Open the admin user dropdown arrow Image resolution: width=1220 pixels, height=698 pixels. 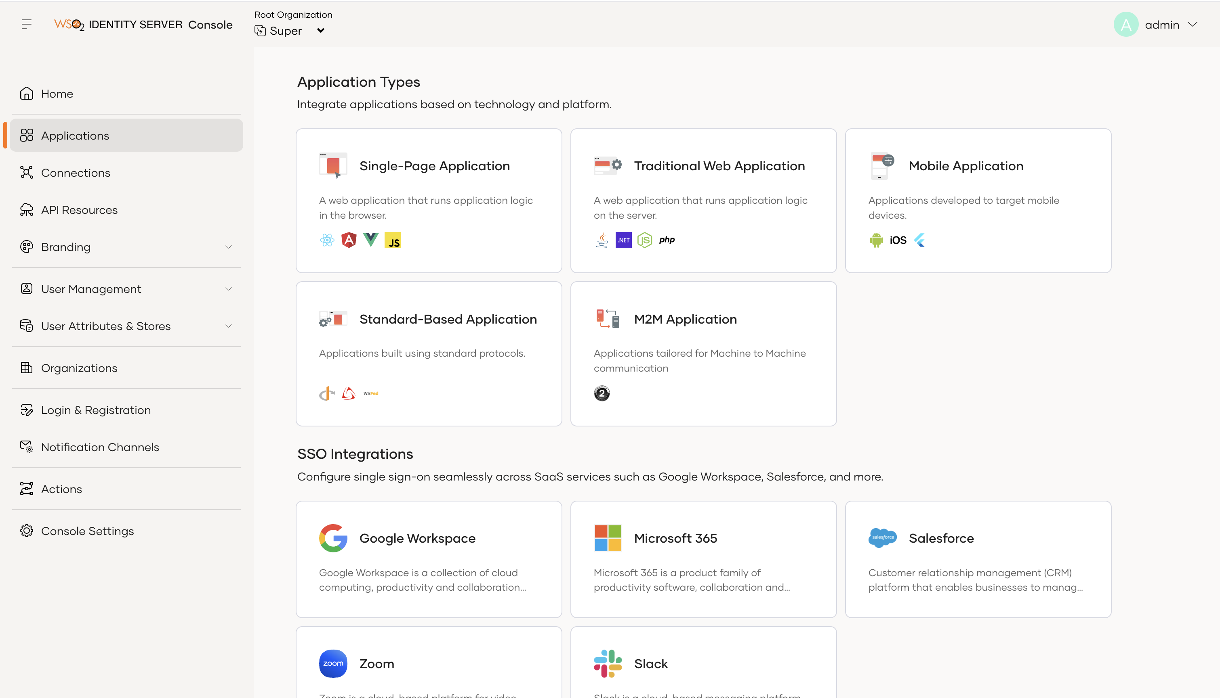pos(1192,25)
